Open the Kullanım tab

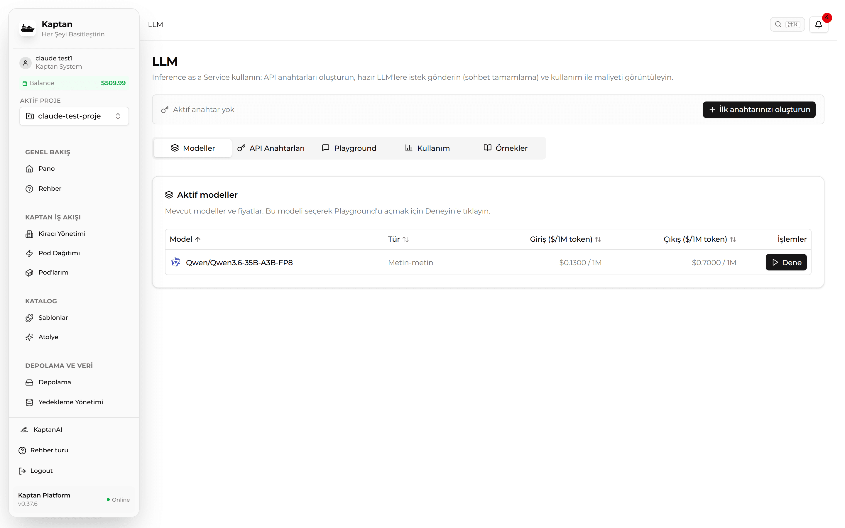pos(427,148)
